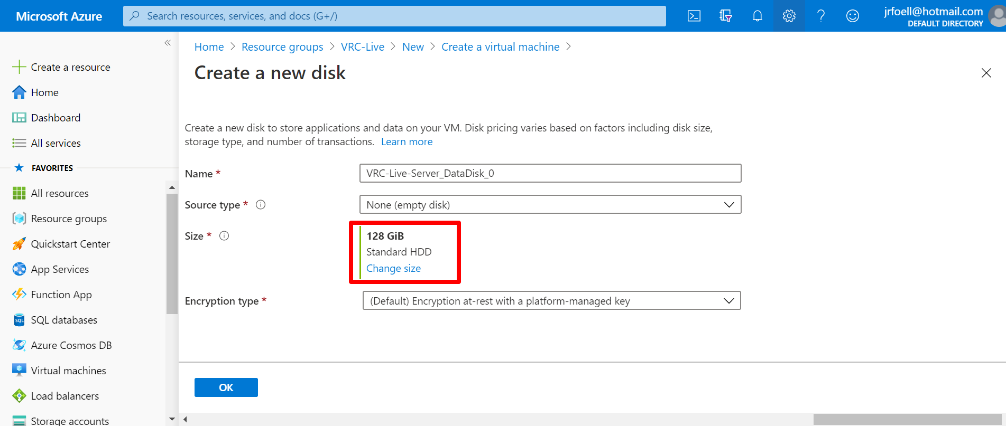Close the Create a new disk pane
Viewport: 1006px width, 426px height.
click(986, 73)
